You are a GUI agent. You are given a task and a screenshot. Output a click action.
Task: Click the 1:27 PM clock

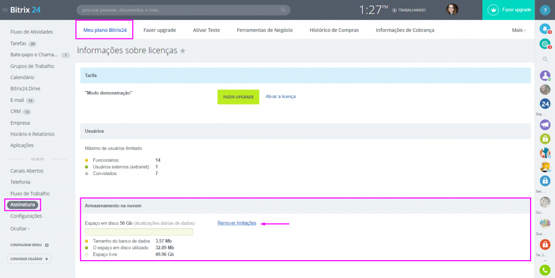[x=373, y=10]
